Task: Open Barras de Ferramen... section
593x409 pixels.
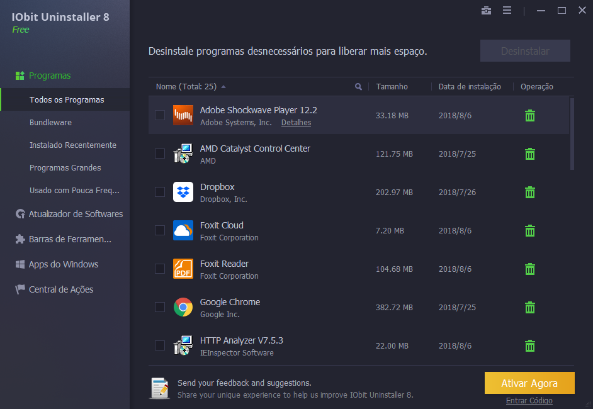Action: click(70, 239)
